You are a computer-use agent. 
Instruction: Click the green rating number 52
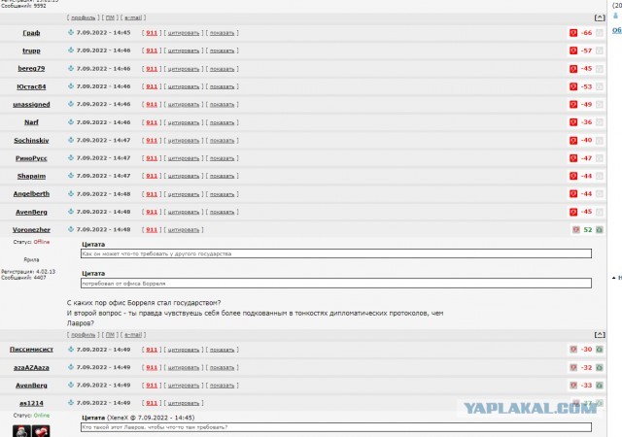click(x=588, y=230)
